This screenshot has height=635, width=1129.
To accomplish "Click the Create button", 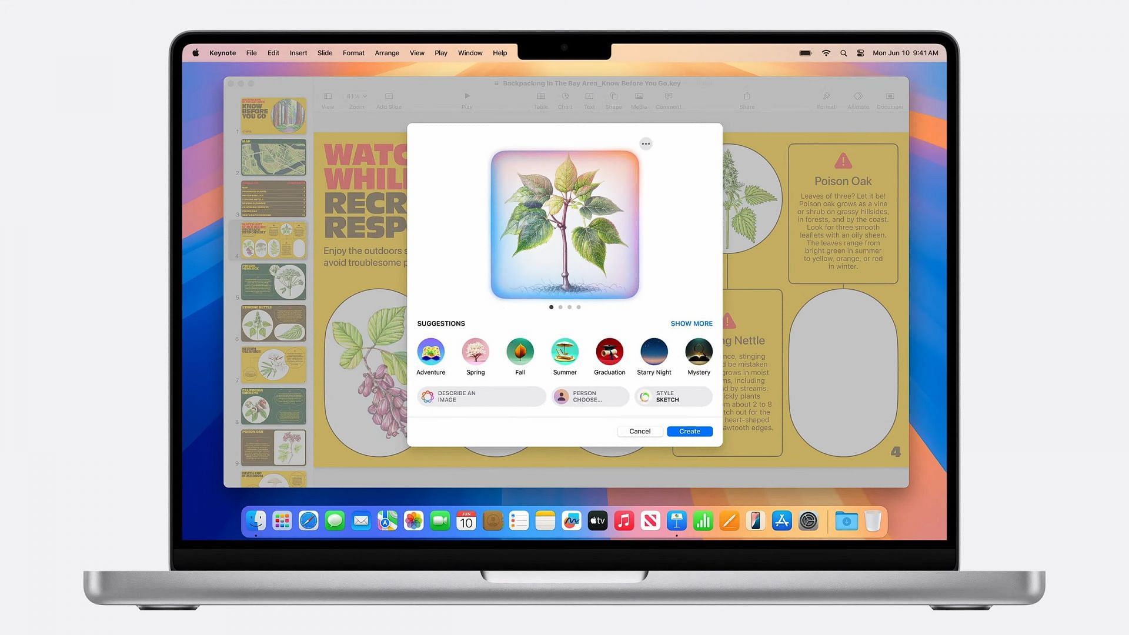I will click(x=689, y=431).
